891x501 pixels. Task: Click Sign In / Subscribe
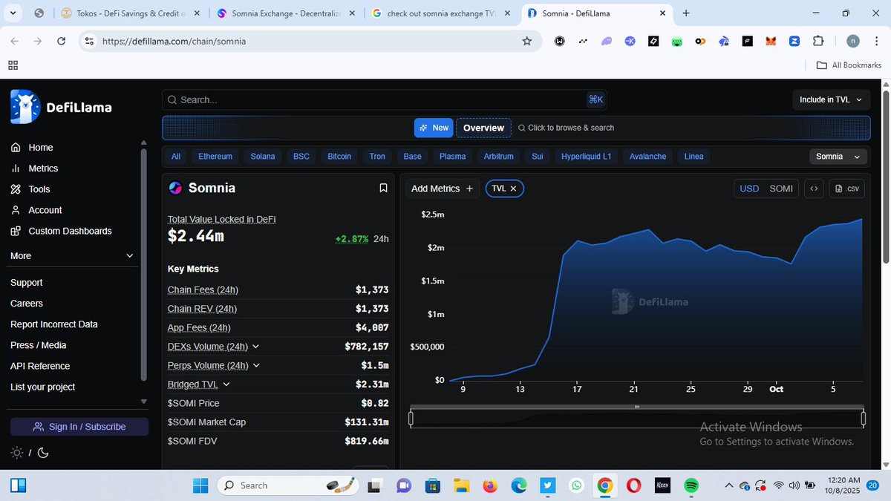click(x=79, y=427)
